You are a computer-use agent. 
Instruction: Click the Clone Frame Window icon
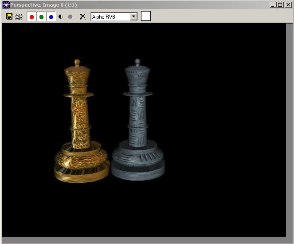(x=19, y=16)
